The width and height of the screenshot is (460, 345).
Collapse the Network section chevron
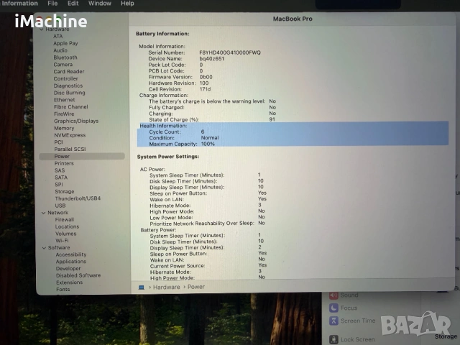coord(43,213)
